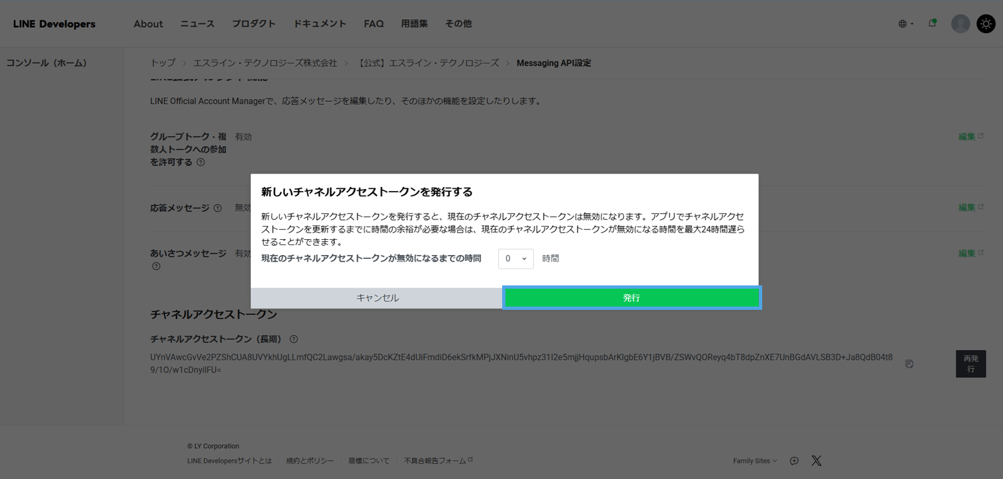Expand the Family Sites dropdown

point(755,461)
